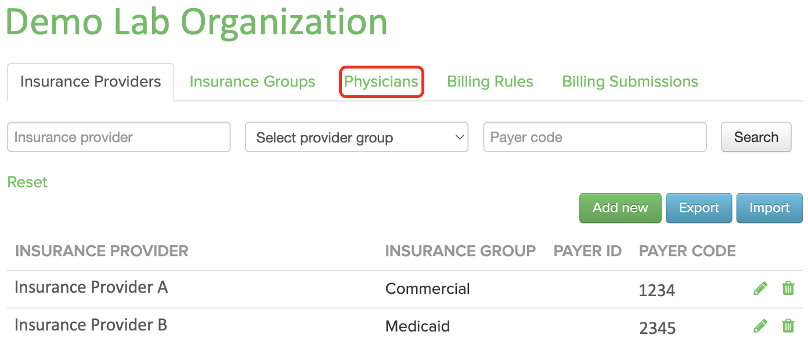This screenshot has width=808, height=345.
Task: Open the Select provider group dropdown
Action: (356, 137)
